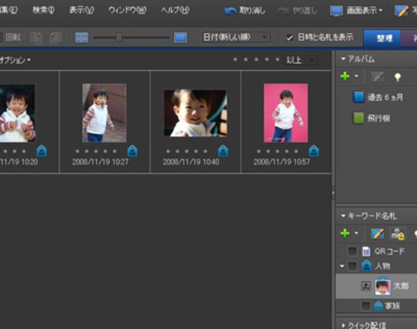
Task: Click the green plus icon in アルバム panel
Action: (x=345, y=76)
